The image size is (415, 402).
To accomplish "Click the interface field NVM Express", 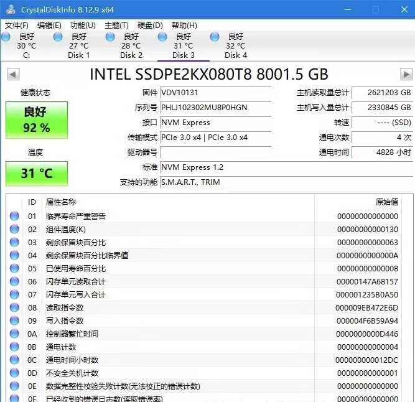I will [215, 123].
